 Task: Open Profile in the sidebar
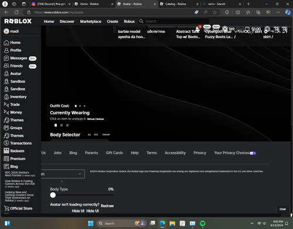(x=12, y=50)
